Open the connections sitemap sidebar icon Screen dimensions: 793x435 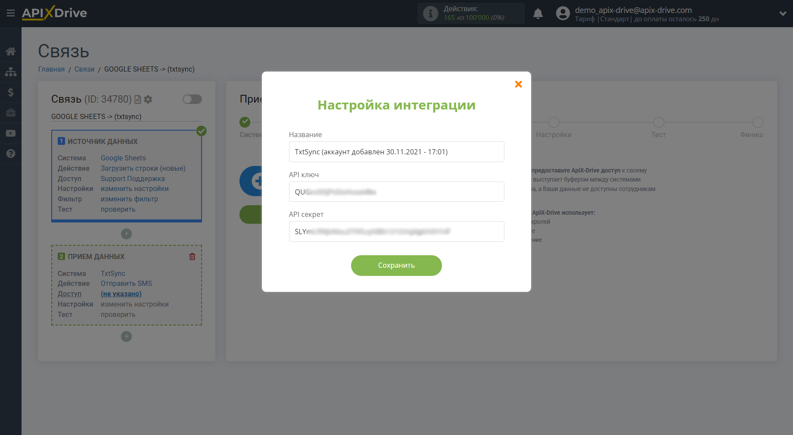pyautogui.click(x=11, y=72)
